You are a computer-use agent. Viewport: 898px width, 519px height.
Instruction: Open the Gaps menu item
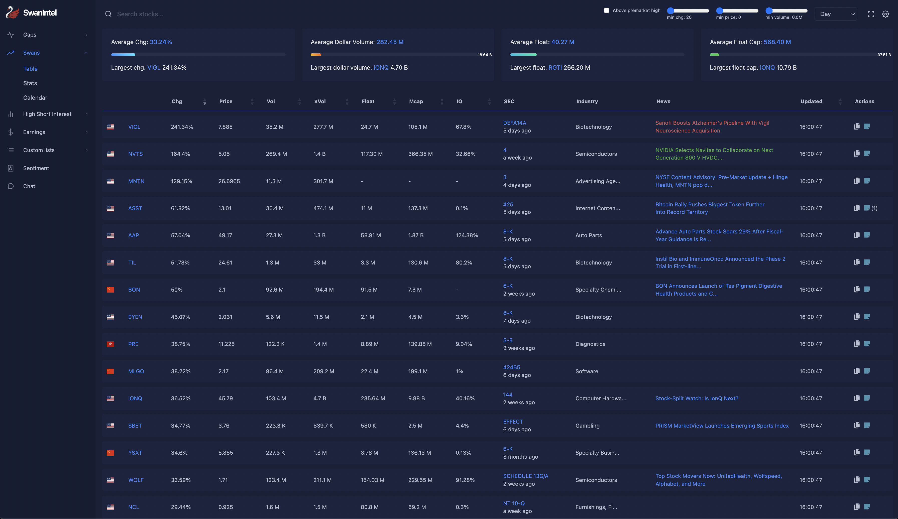click(x=30, y=35)
